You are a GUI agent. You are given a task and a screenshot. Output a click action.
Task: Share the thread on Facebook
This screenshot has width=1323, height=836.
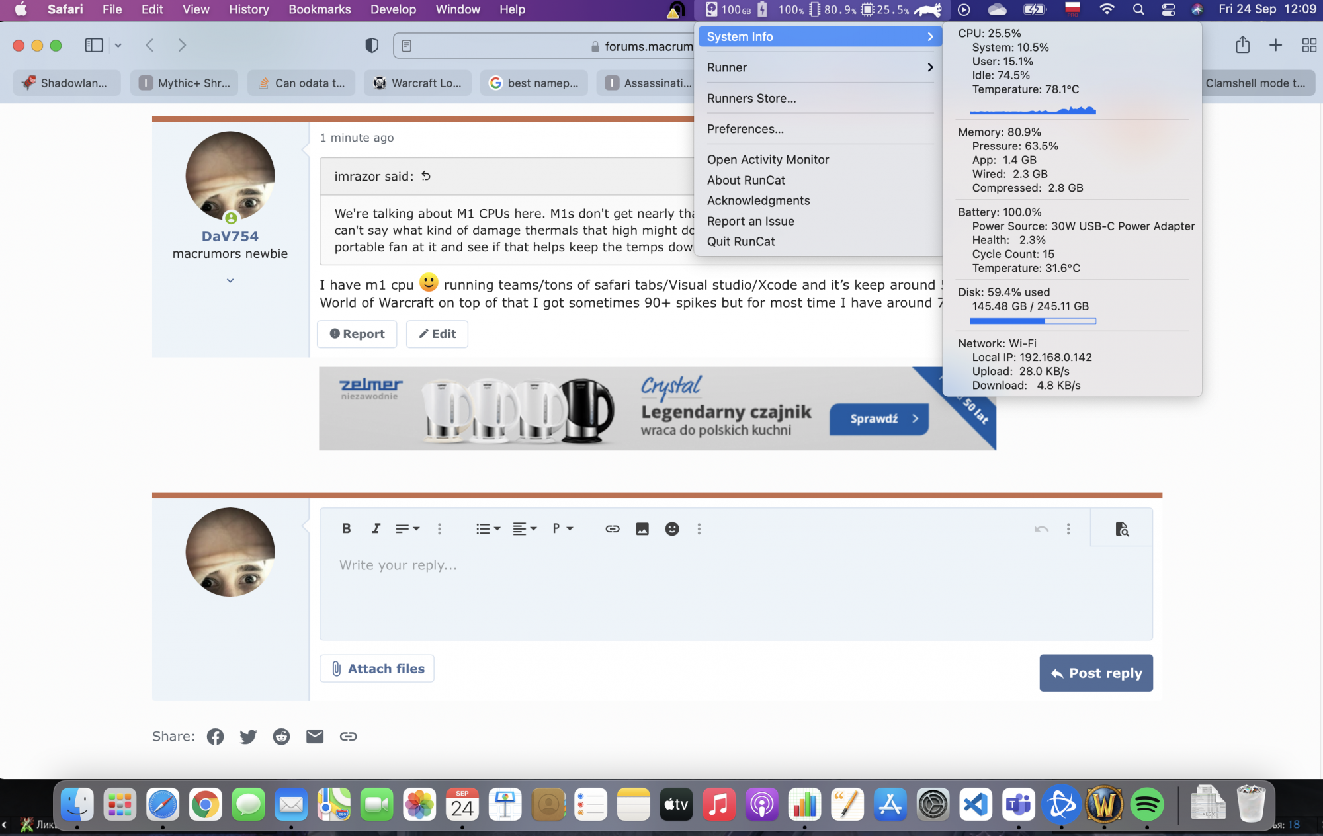point(215,736)
